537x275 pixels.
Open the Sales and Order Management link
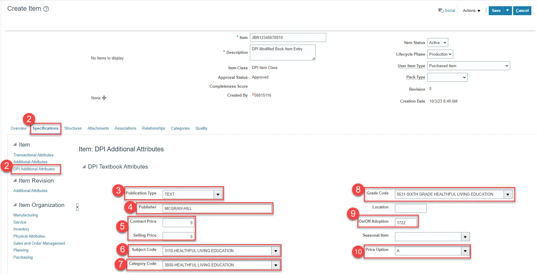39,243
